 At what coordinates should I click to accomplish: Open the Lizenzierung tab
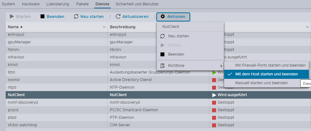[x=58, y=4]
